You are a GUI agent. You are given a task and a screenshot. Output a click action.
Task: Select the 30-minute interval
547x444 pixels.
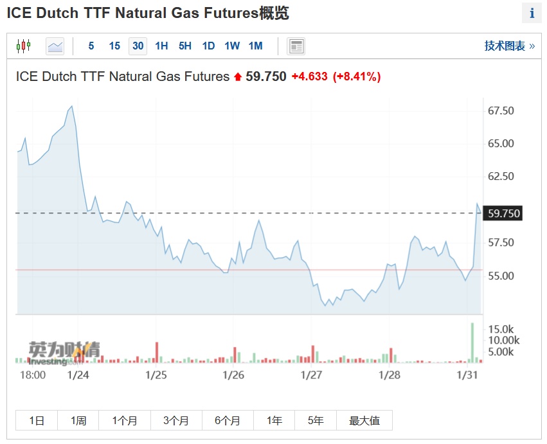tap(138, 46)
